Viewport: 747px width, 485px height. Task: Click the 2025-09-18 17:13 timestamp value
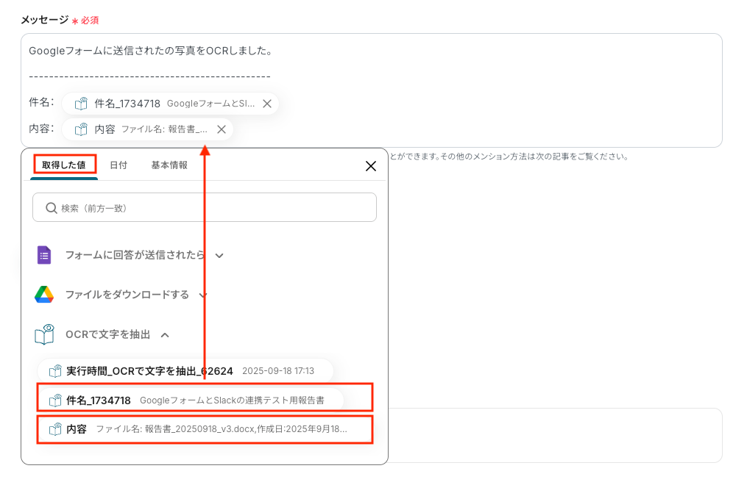click(278, 371)
